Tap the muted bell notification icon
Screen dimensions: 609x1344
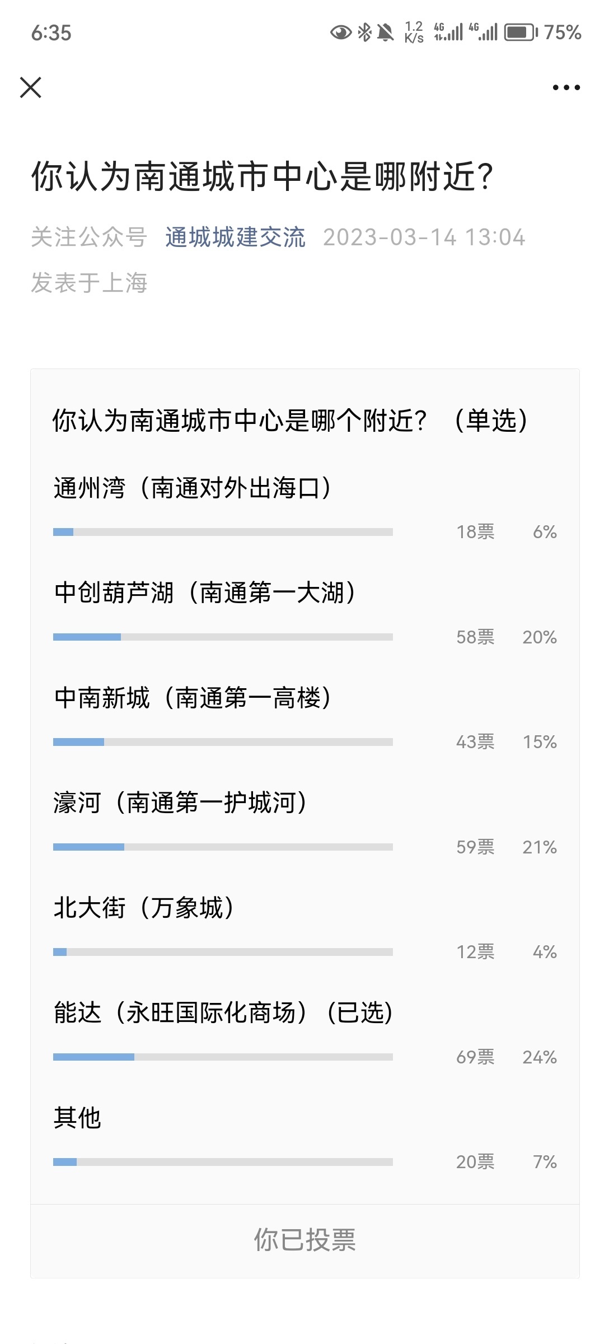[385, 32]
